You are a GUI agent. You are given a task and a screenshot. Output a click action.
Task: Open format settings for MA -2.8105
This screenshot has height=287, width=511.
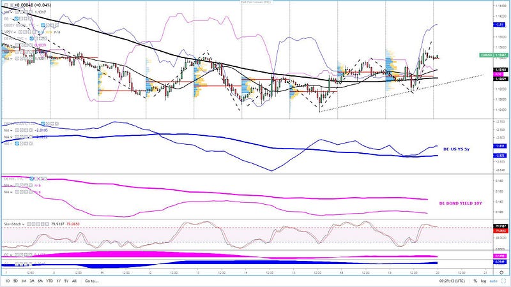tap(22, 131)
